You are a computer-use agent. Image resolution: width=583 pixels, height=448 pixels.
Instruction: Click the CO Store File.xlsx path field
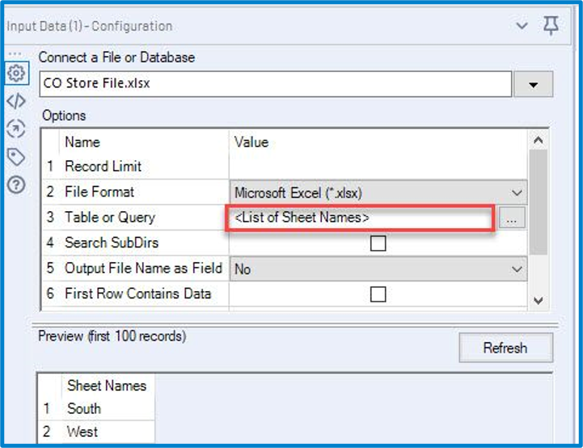[276, 84]
